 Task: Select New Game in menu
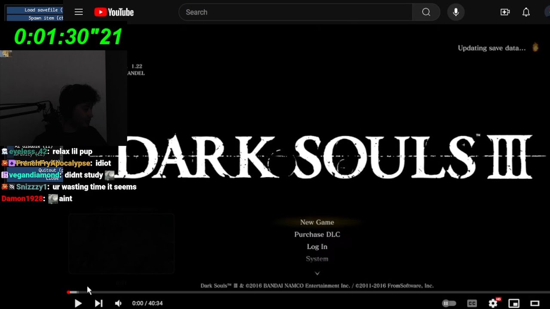[x=317, y=222]
